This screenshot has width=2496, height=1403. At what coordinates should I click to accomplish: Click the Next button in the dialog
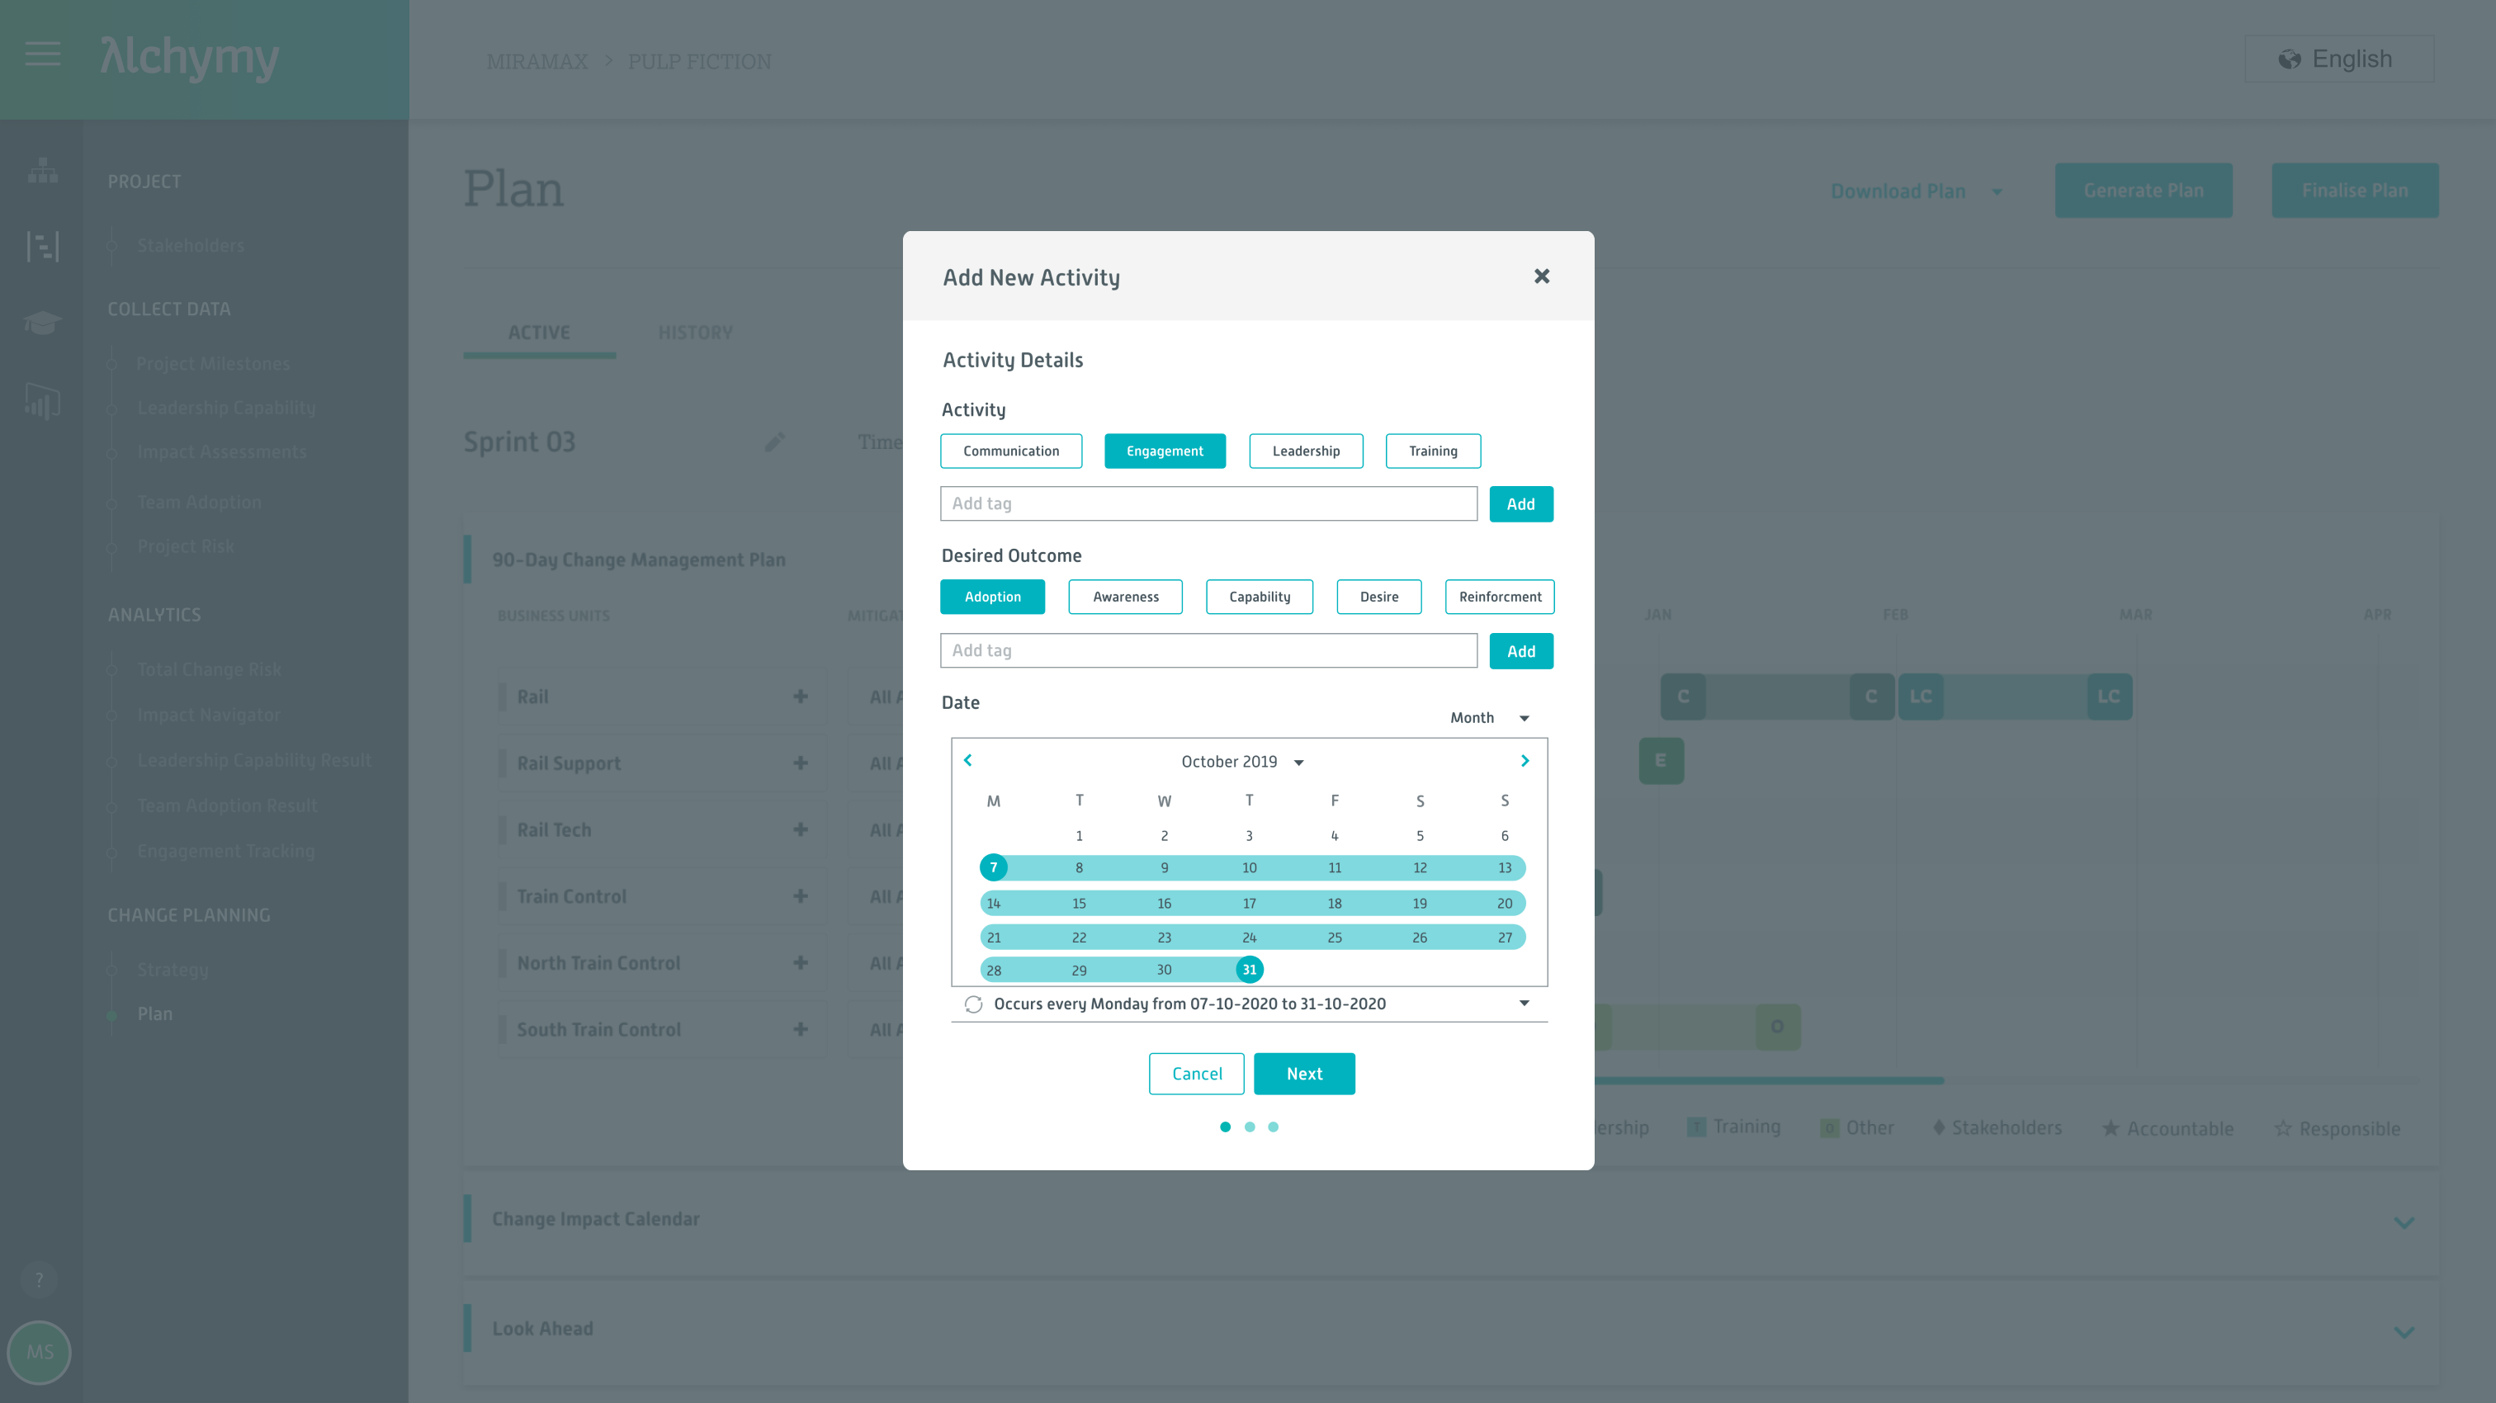pyautogui.click(x=1304, y=1074)
